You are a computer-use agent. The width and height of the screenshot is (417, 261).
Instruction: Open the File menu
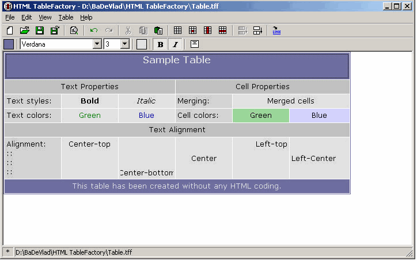pyautogui.click(x=10, y=17)
